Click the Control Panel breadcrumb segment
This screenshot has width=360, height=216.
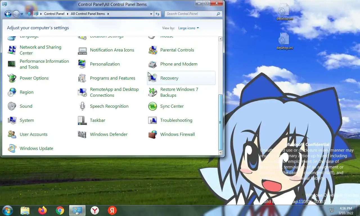(x=54, y=14)
